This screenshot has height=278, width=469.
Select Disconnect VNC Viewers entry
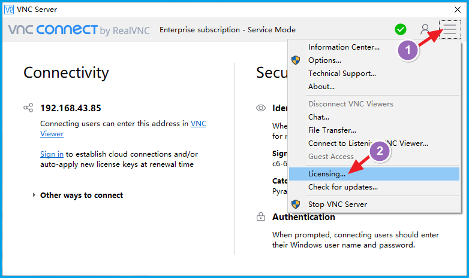coord(374,104)
